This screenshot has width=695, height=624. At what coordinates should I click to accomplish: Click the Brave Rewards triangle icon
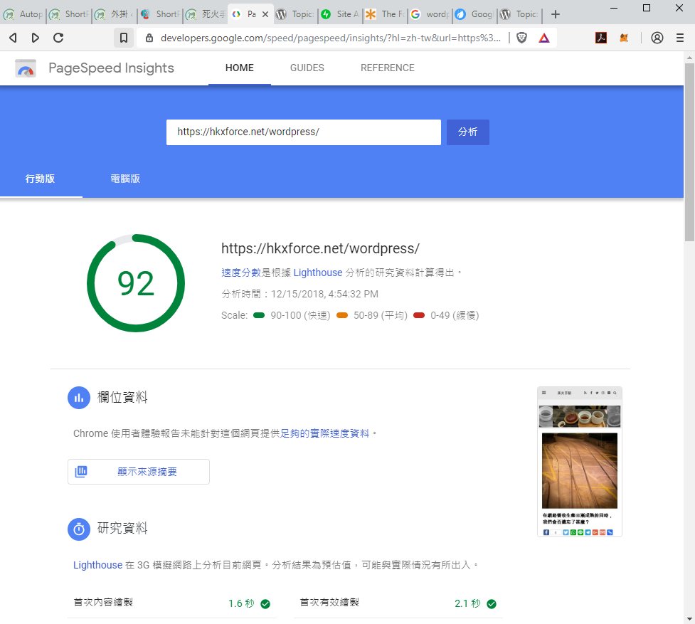[544, 38]
